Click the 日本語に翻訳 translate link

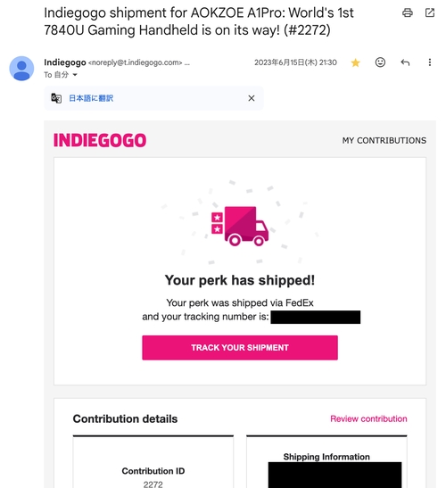pyautogui.click(x=91, y=98)
